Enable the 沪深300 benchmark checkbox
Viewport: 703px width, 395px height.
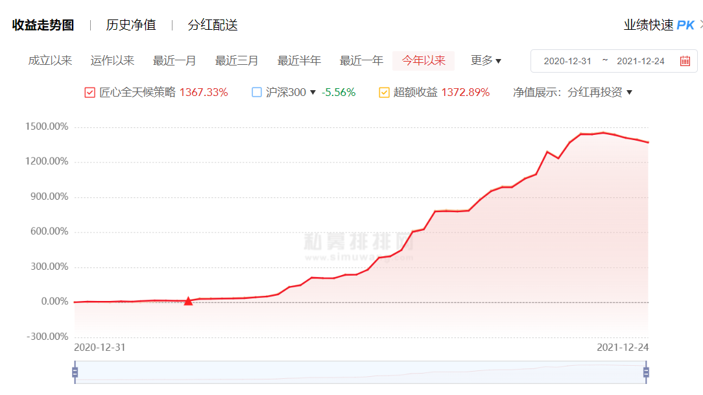257,93
